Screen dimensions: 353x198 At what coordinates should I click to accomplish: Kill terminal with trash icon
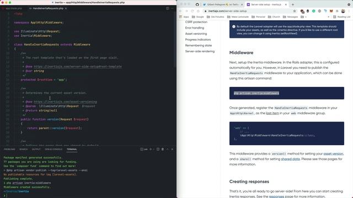coord(163,149)
